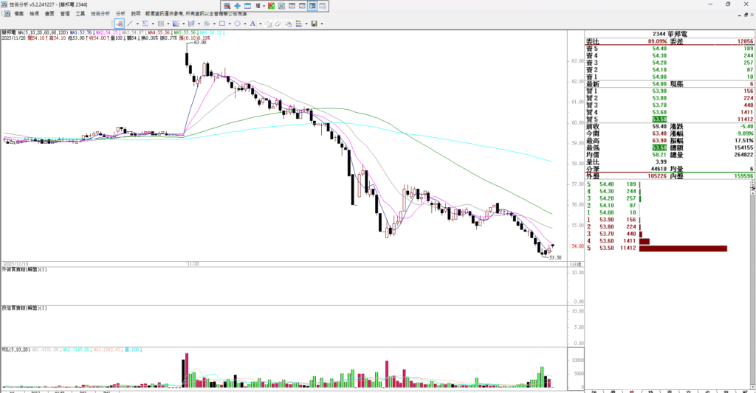This screenshot has width=756, height=393.
Task: Expand dropdown arrow beside text tool
Action: (260, 24)
